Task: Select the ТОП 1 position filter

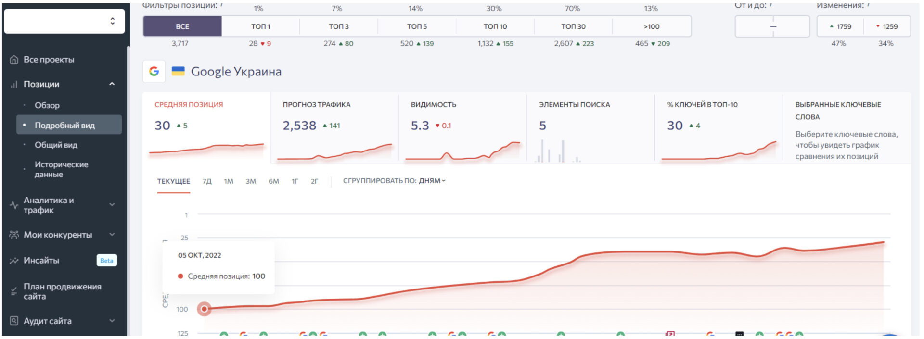Action: [x=261, y=26]
